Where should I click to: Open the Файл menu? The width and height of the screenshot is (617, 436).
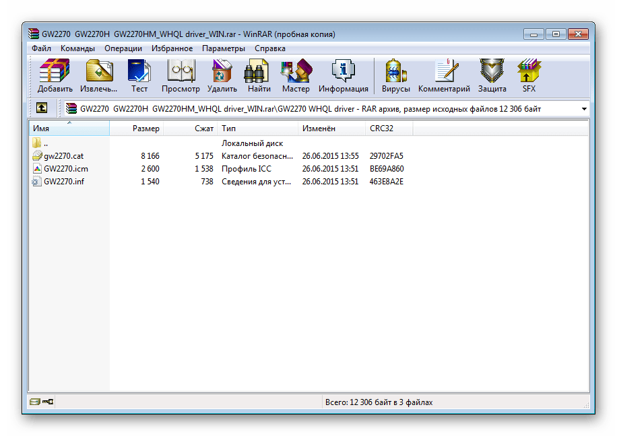pos(41,48)
